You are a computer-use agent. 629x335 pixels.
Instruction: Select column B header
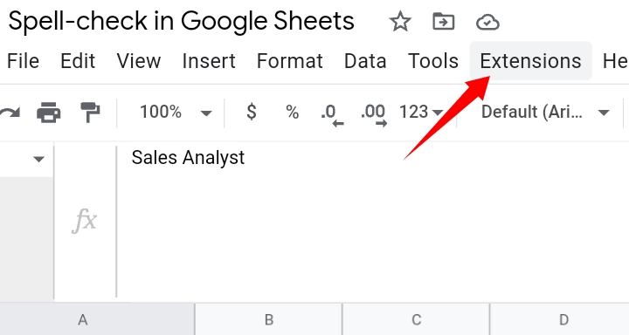tap(269, 319)
